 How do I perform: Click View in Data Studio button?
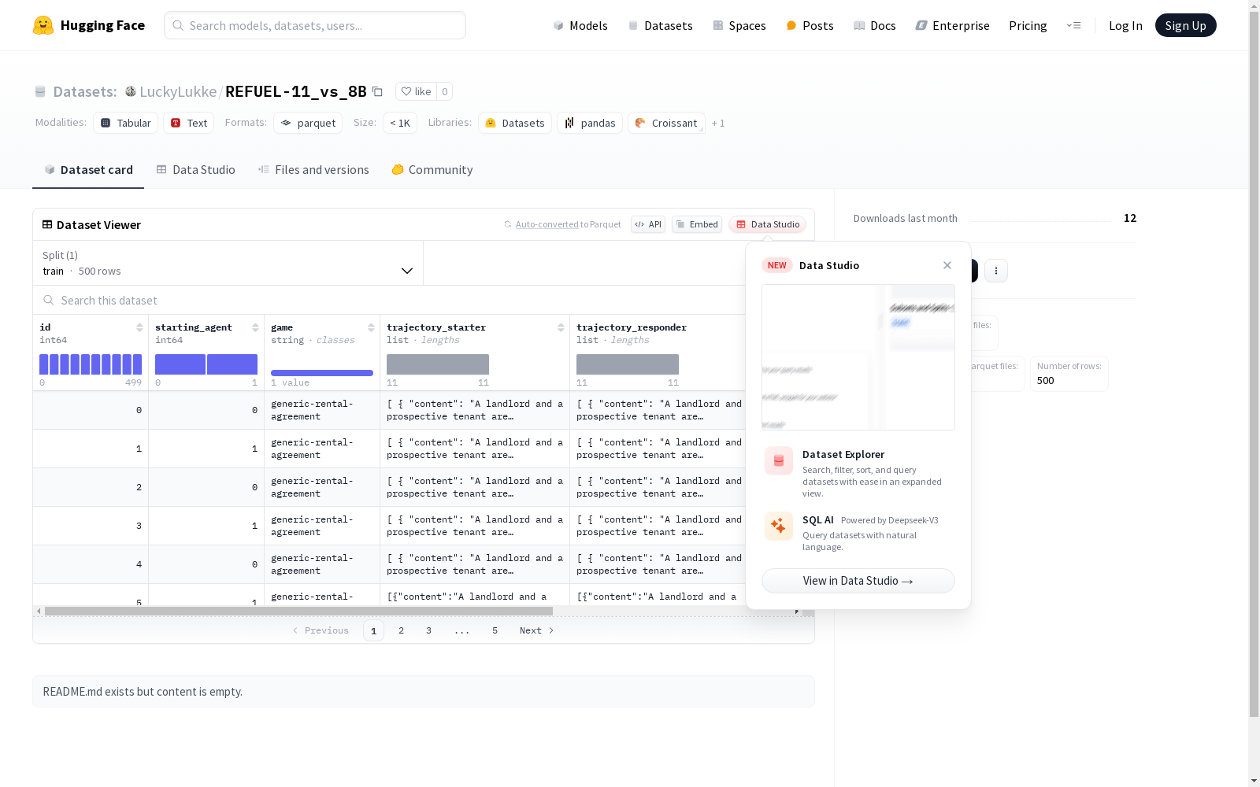(858, 581)
